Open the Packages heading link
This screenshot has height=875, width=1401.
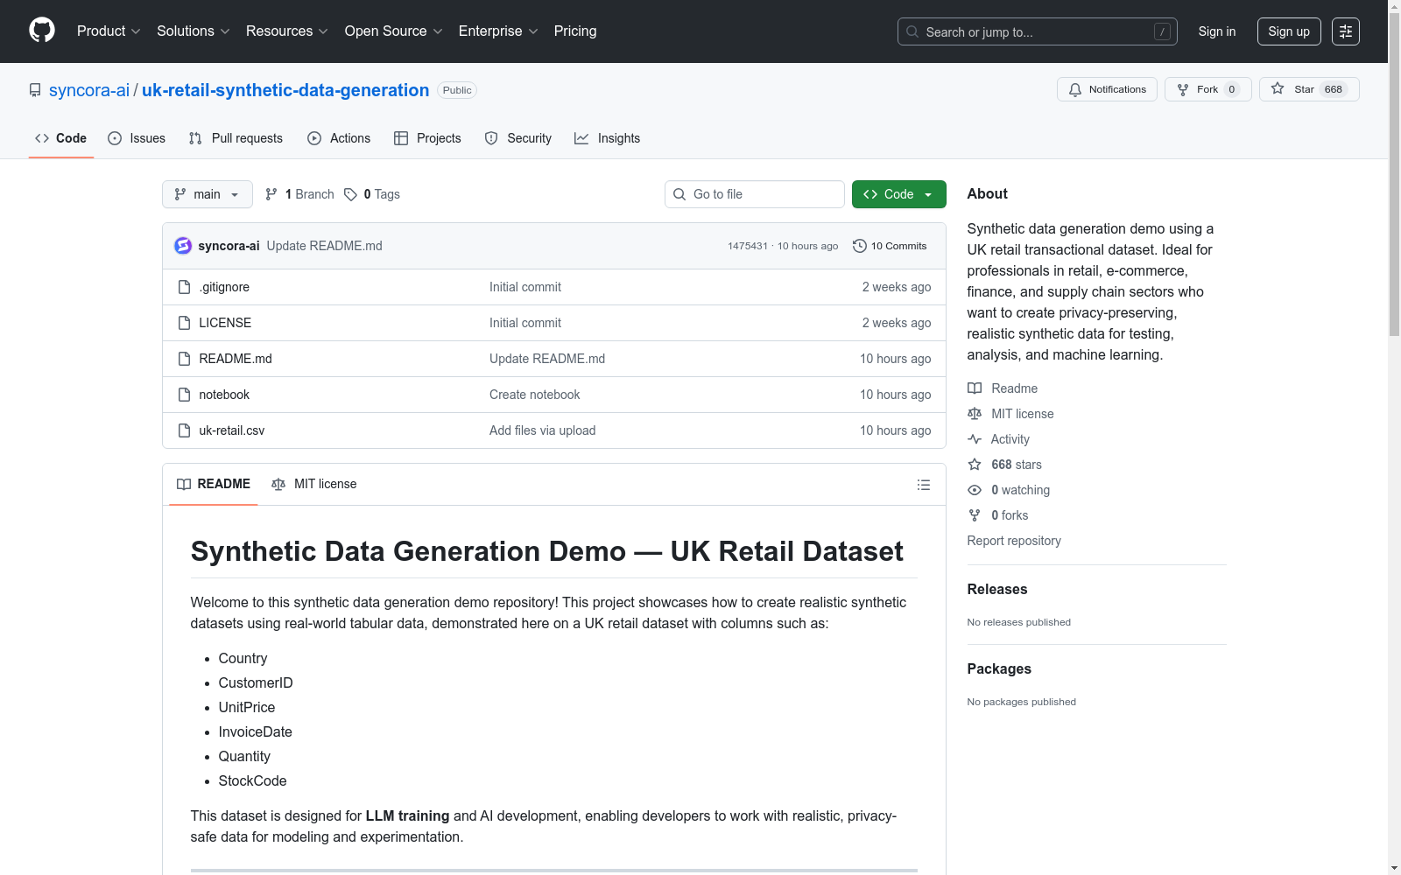coord(999,669)
